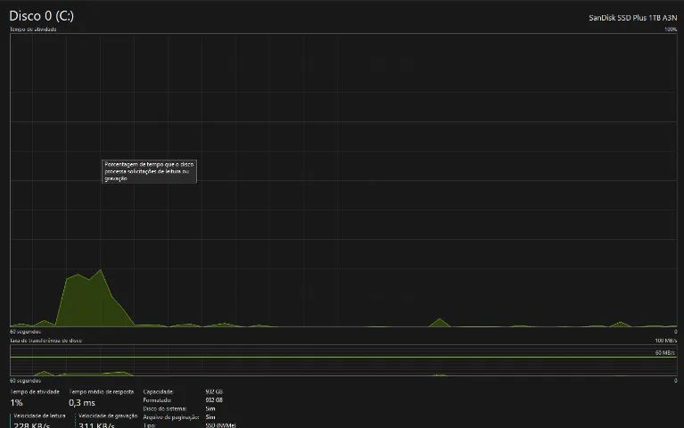Click the Tempo de atividade graph heading
684x428 pixels.
click(33, 29)
